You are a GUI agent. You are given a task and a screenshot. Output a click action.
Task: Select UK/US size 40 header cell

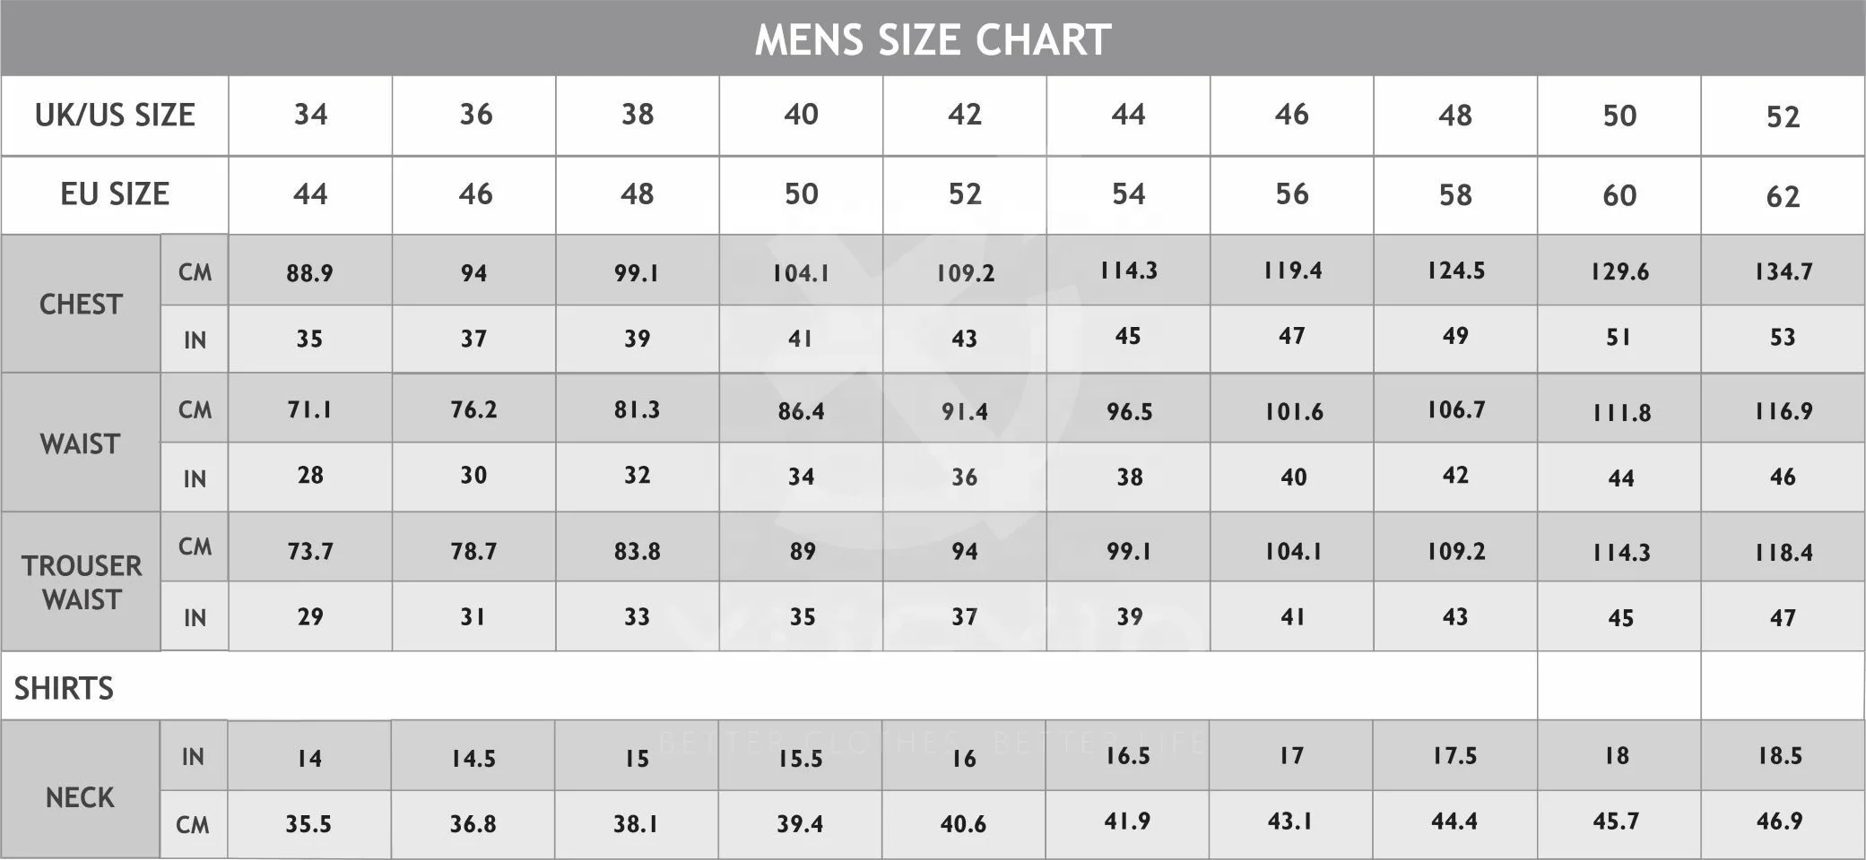point(801,115)
